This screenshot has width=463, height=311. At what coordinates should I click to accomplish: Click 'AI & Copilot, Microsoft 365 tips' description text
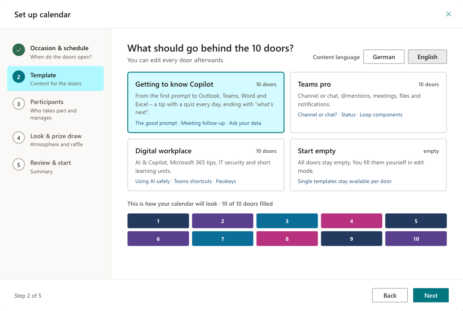(203, 167)
